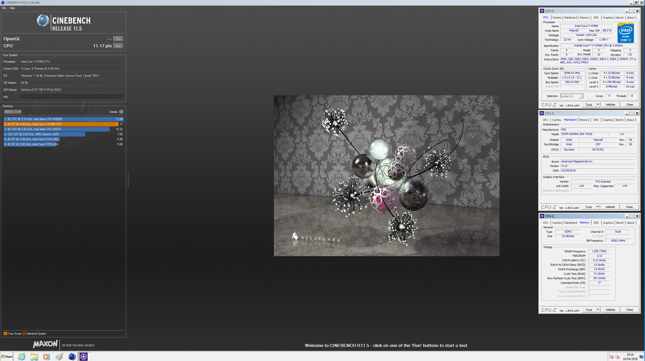Click CPU-Z title icon of top window

(x=542, y=11)
